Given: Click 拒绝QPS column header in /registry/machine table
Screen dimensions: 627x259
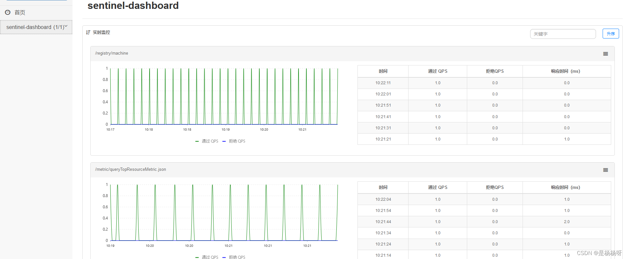Looking at the screenshot, I should pos(495,71).
